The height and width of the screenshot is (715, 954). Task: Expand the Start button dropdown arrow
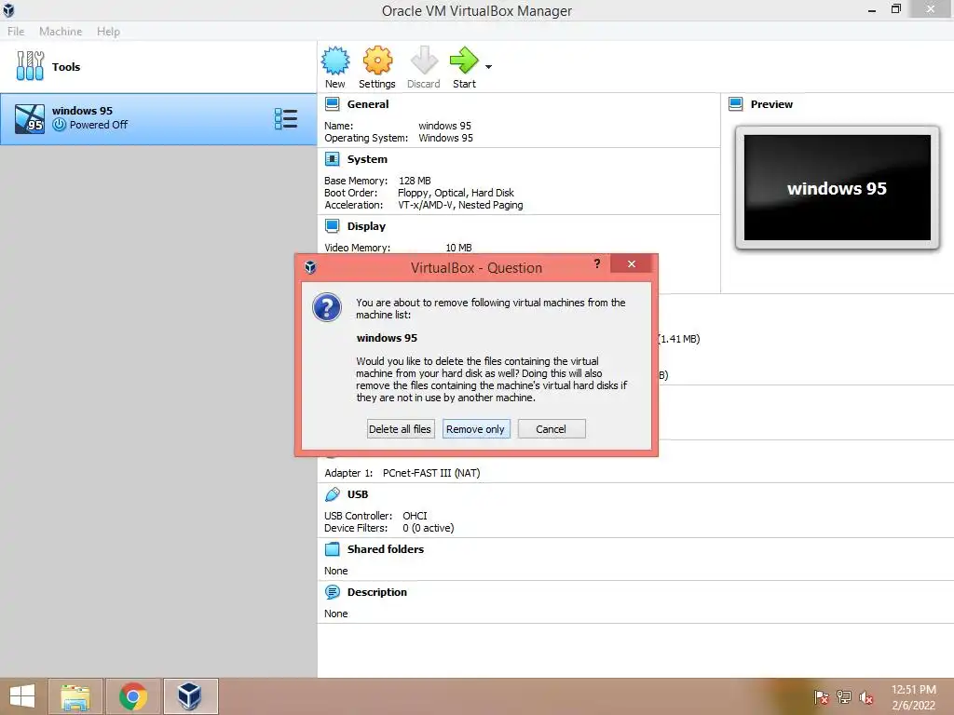click(488, 67)
